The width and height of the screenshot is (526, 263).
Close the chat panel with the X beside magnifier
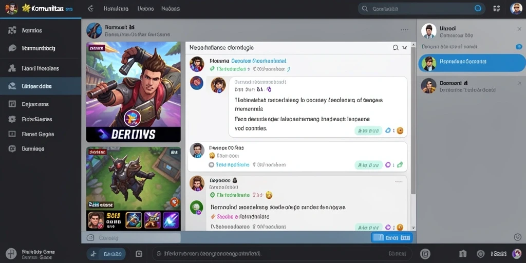pos(405,48)
